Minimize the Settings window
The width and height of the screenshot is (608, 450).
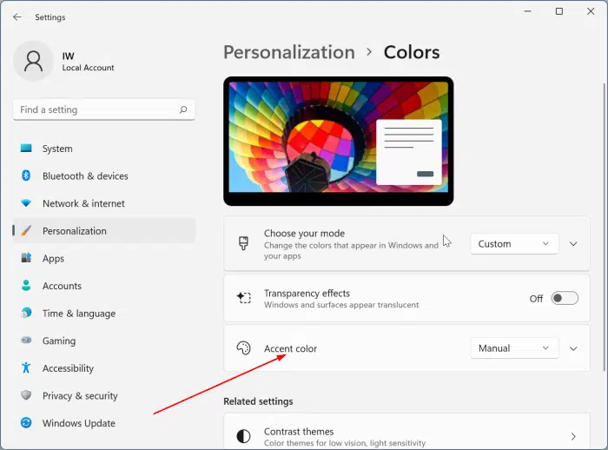click(x=527, y=11)
